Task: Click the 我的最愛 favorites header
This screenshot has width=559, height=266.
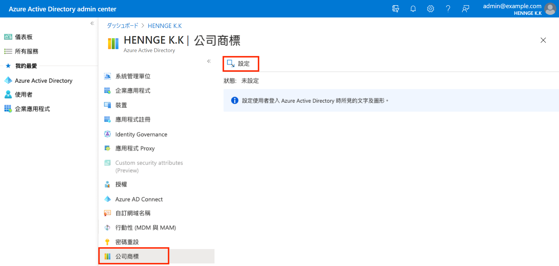Action: click(x=26, y=66)
